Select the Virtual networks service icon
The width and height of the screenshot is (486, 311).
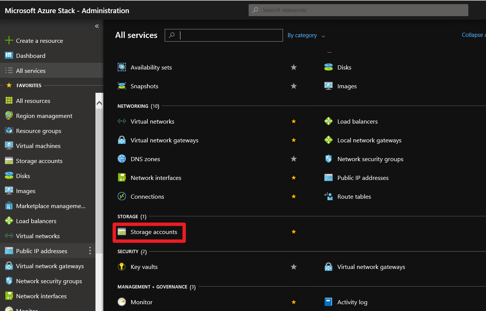pos(121,121)
